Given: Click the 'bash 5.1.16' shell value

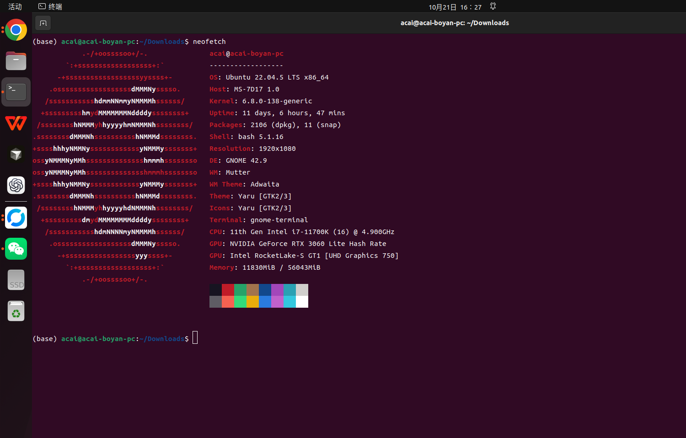Looking at the screenshot, I should [261, 137].
